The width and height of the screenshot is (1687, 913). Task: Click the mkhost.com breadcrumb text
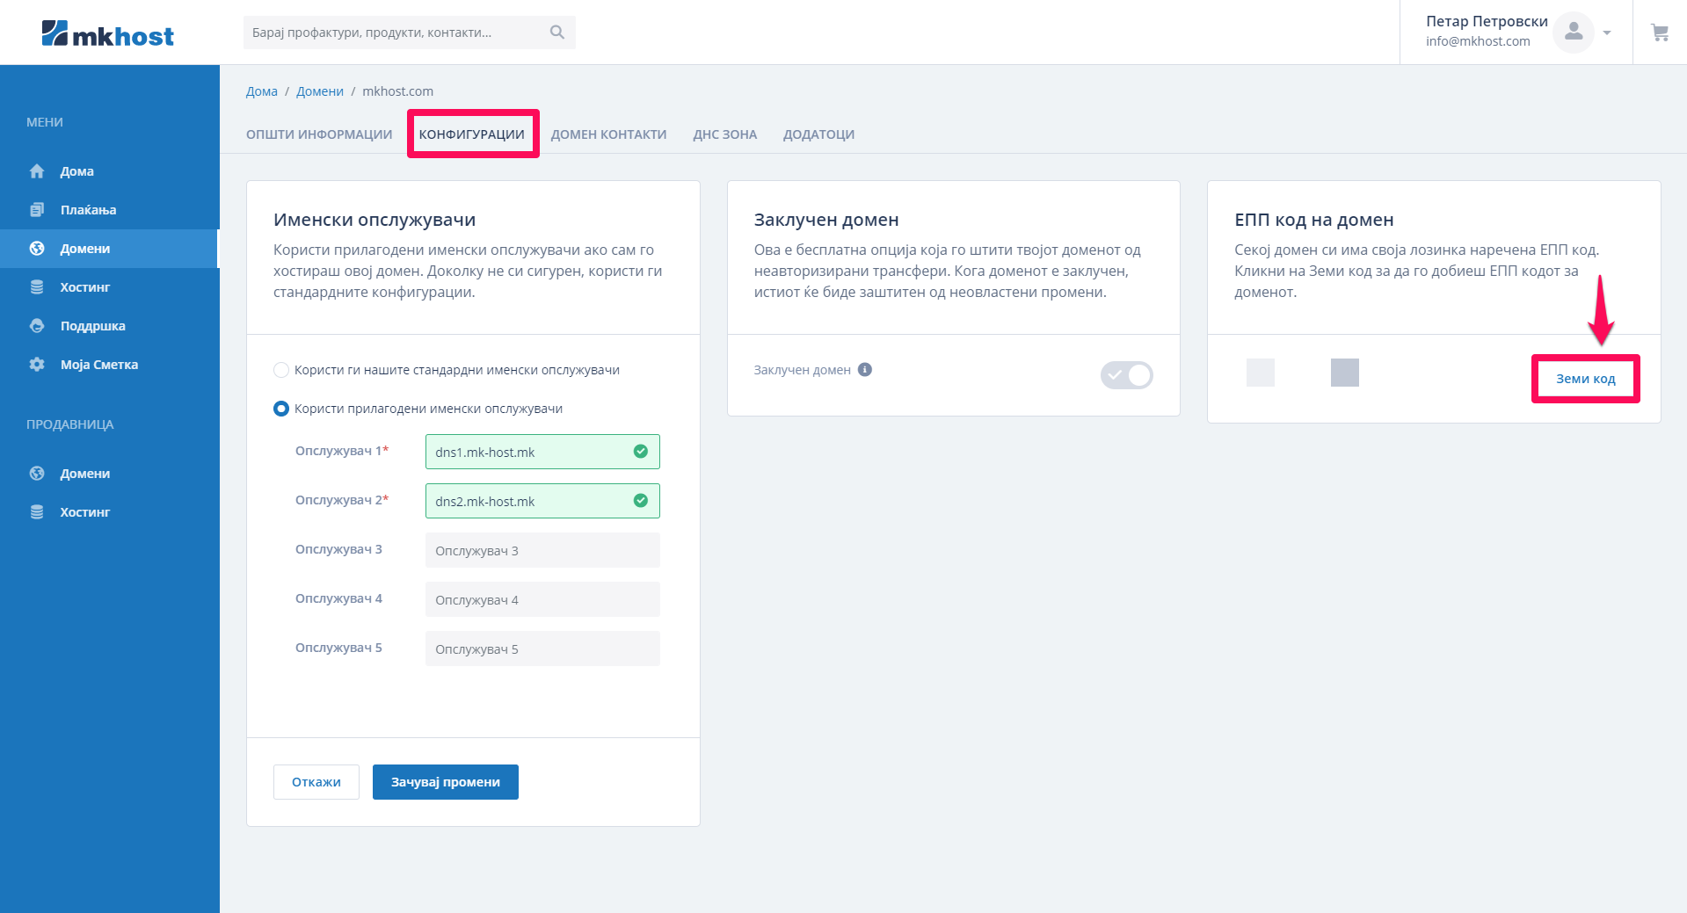click(x=397, y=91)
